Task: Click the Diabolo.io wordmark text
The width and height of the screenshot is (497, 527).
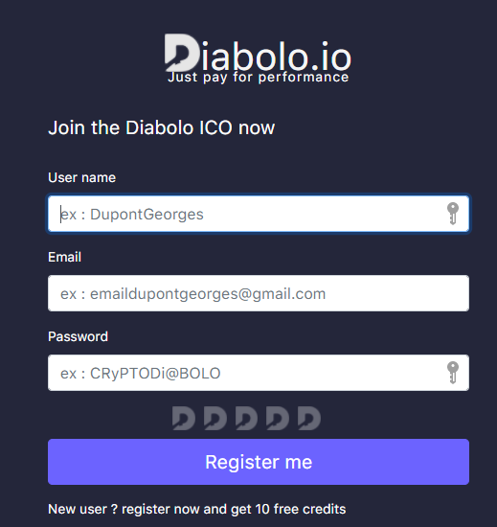Action: [x=258, y=55]
